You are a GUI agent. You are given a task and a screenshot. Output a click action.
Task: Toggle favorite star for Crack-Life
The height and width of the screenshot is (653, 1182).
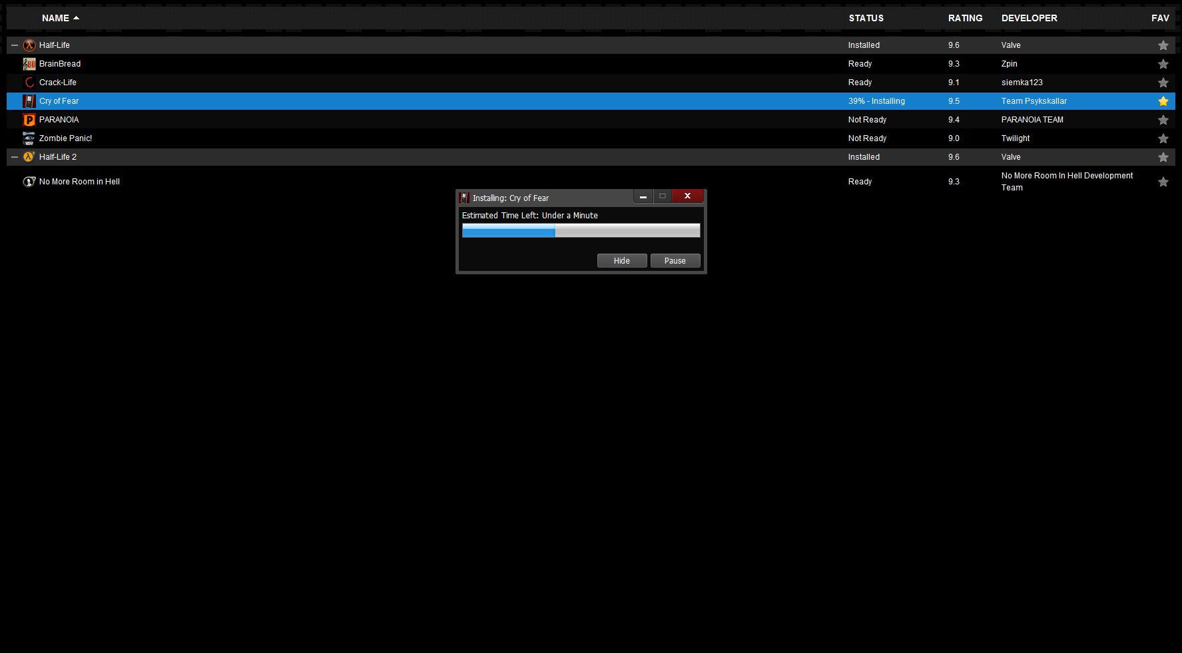tap(1163, 83)
